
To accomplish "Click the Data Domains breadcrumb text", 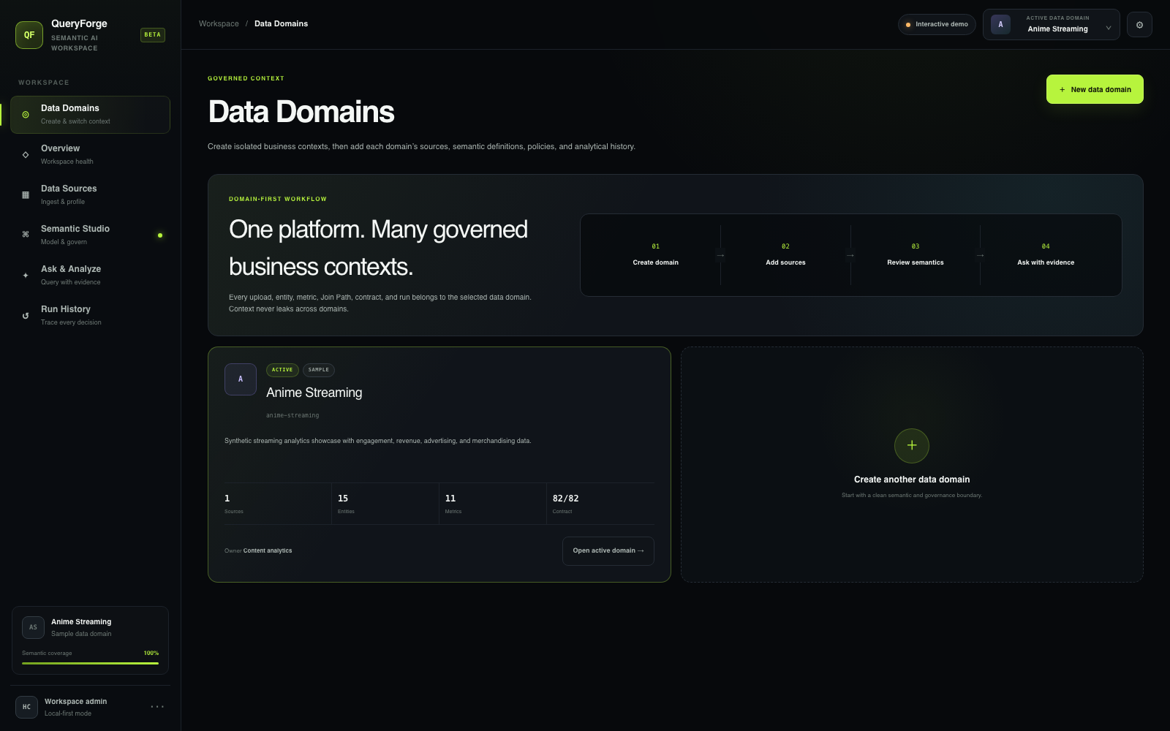I will pos(281,24).
